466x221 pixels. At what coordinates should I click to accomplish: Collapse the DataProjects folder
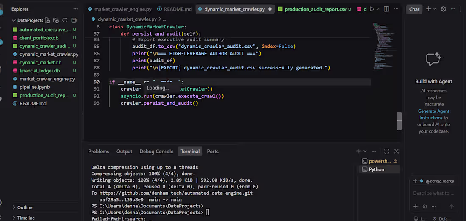point(14,20)
